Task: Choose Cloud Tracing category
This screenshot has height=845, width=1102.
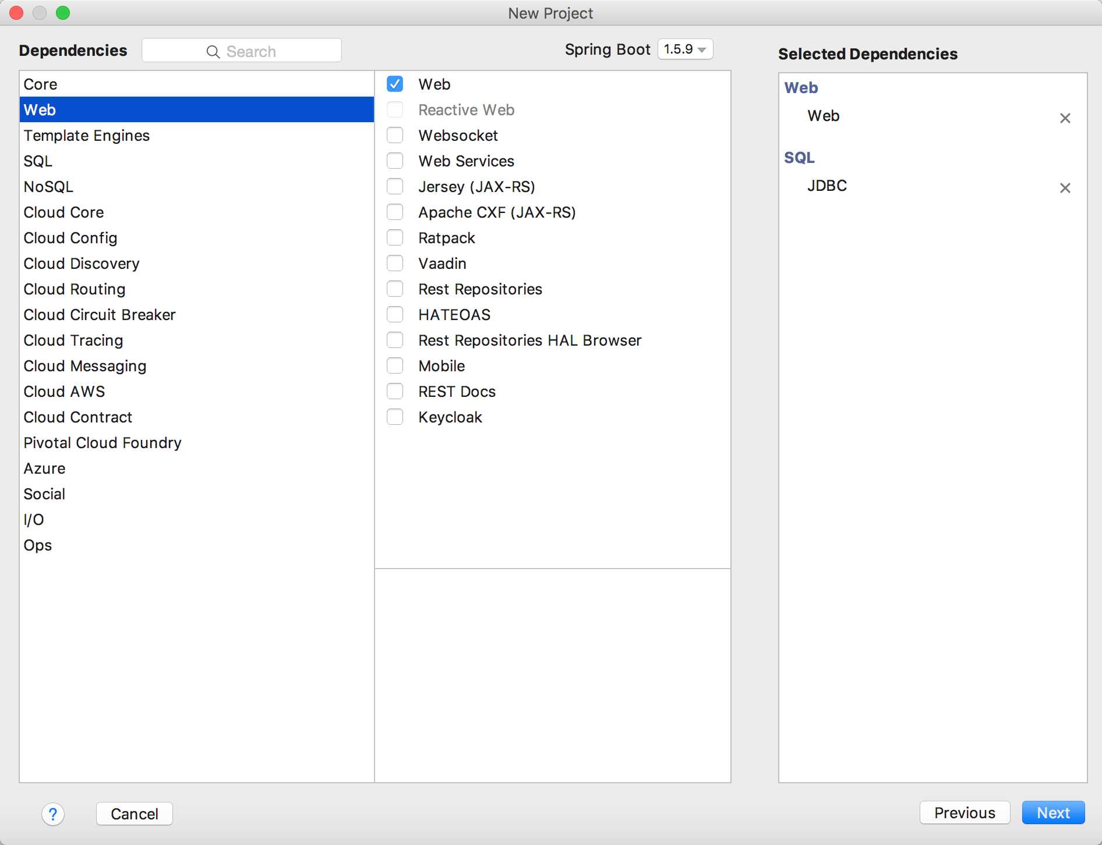Action: click(197, 340)
